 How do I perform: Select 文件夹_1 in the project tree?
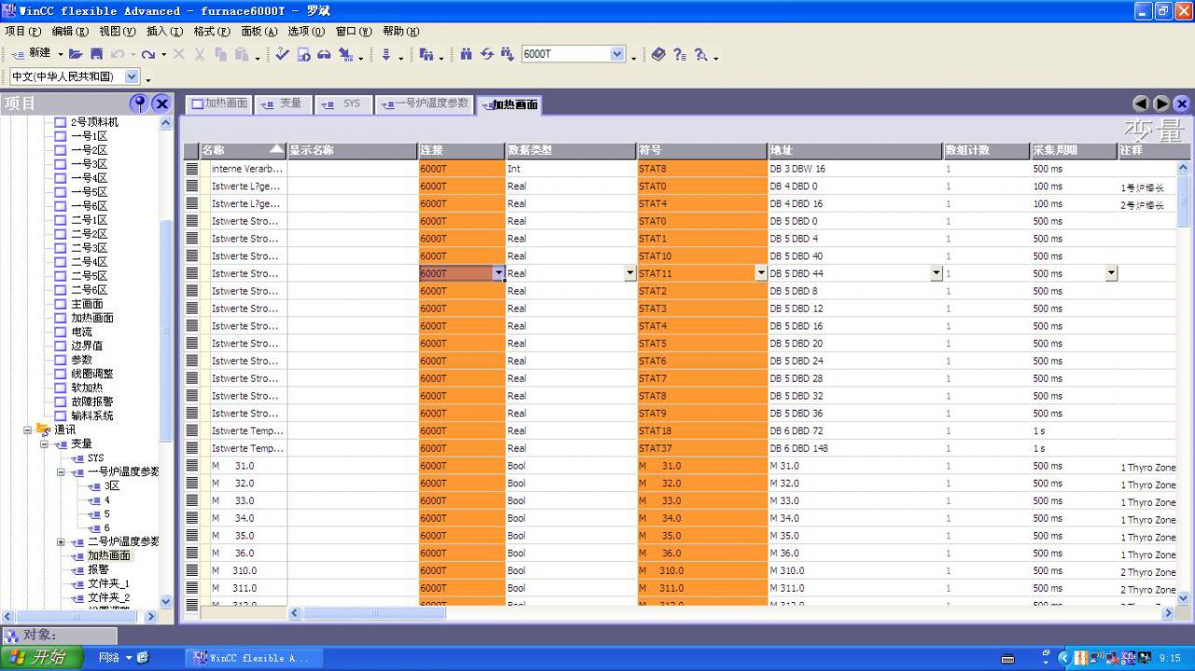click(107, 583)
